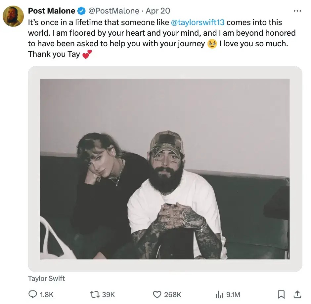The width and height of the screenshot is (311, 304).
Task: Toggle the bookmark state
Action: [282, 294]
